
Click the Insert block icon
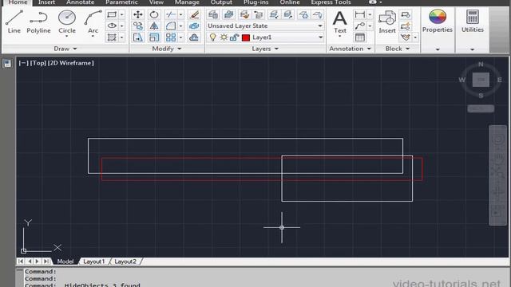coord(387,22)
